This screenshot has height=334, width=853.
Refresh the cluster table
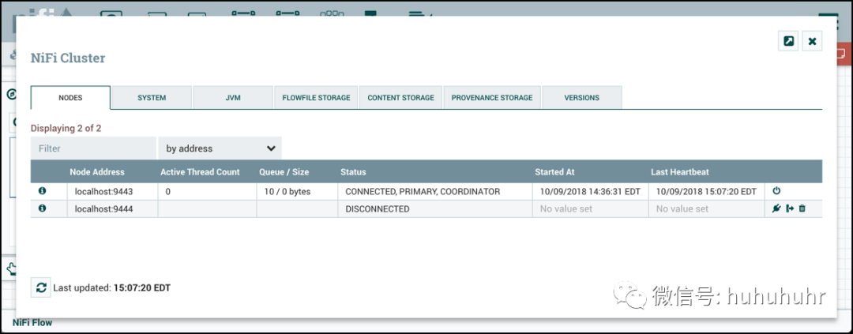(41, 287)
